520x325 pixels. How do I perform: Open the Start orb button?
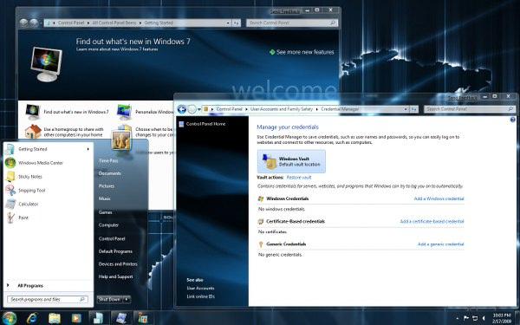tap(10, 318)
